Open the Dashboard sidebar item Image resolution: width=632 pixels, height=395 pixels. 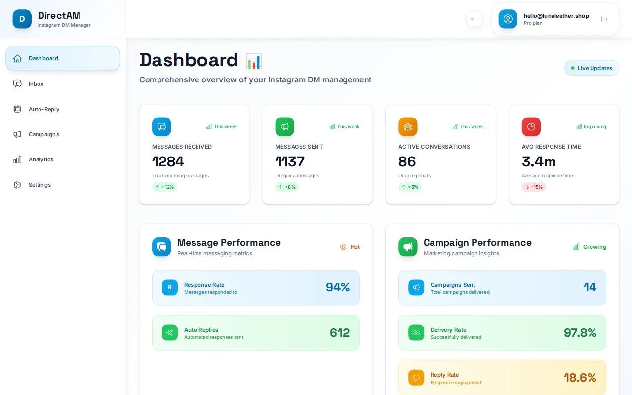click(63, 58)
